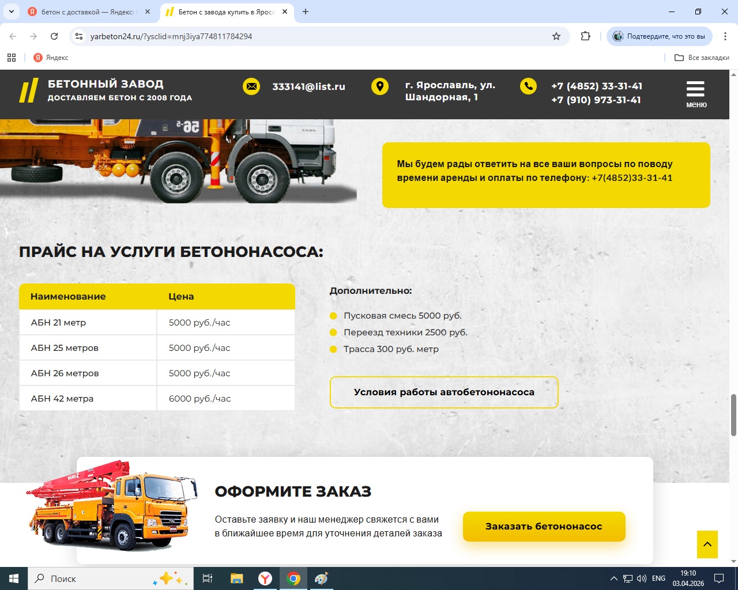Screen dimensions: 738x590
Task: Click the Заказать бетононасос button
Action: point(544,526)
